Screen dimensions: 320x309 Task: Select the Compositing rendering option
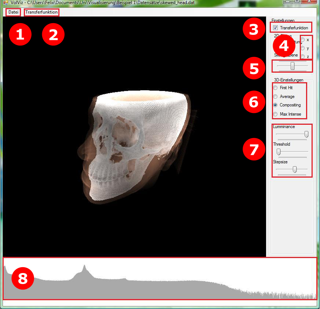276,105
